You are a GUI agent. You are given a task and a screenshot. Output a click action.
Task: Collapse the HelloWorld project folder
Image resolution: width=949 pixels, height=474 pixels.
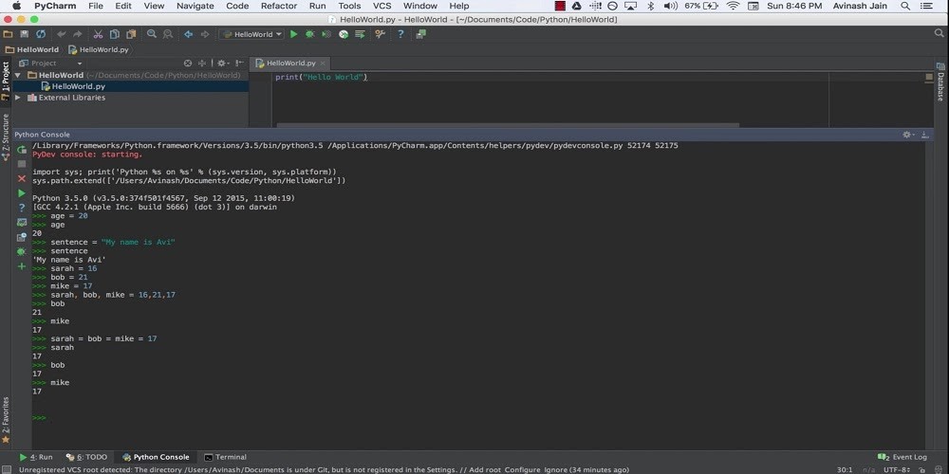[17, 75]
